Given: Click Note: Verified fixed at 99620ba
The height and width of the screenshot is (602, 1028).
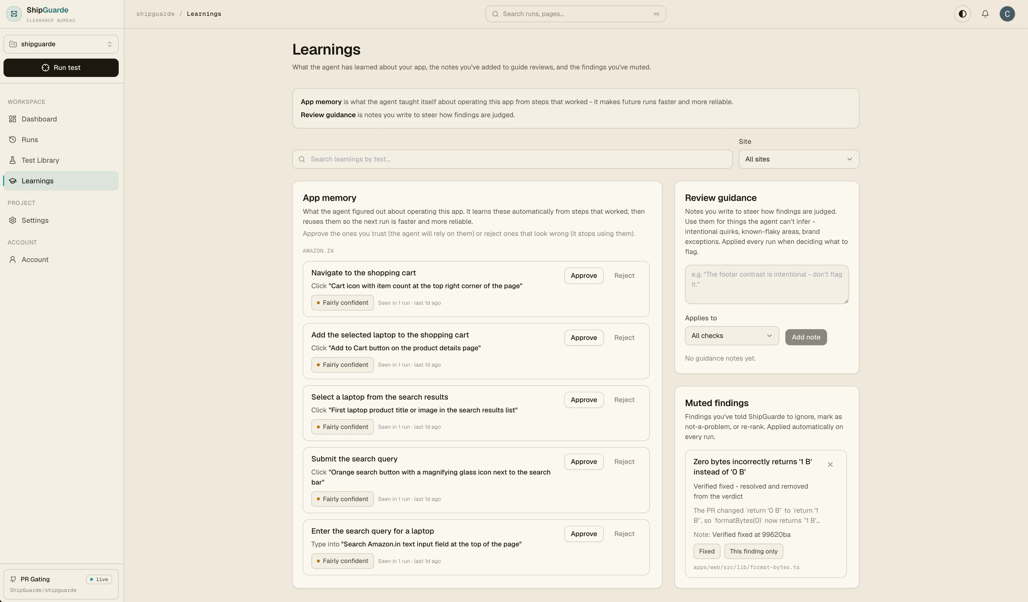Looking at the screenshot, I should coord(742,535).
